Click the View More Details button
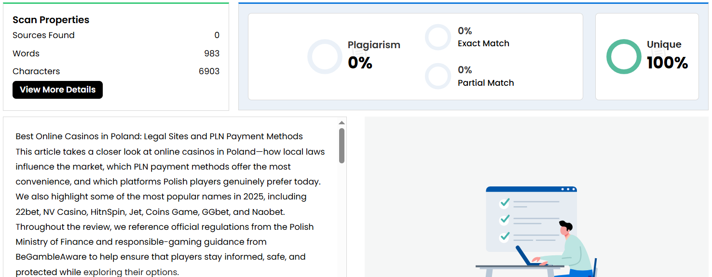This screenshot has width=712, height=277. (x=57, y=90)
